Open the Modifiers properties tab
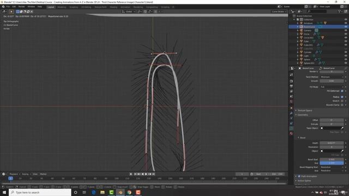This screenshot has width=349, height=196. 291,113
